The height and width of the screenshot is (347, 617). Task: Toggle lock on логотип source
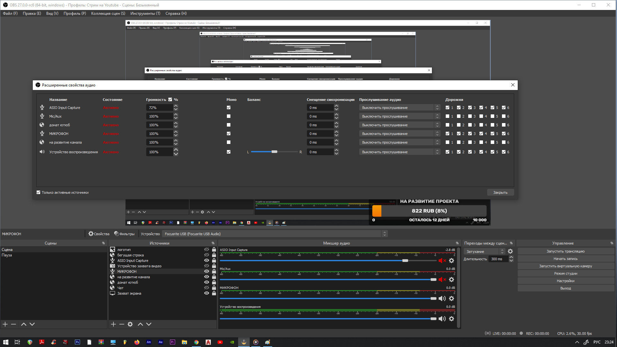tap(214, 250)
